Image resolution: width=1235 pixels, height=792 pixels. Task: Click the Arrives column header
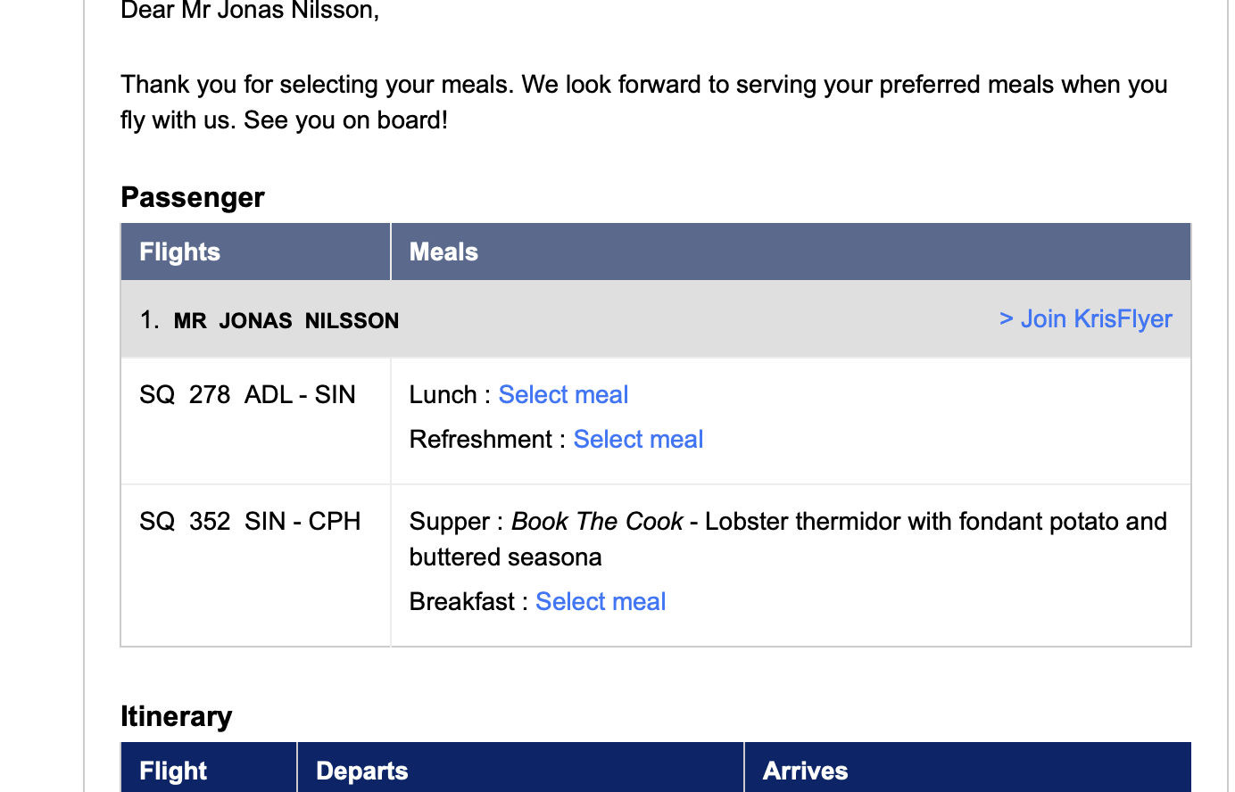[805, 771]
